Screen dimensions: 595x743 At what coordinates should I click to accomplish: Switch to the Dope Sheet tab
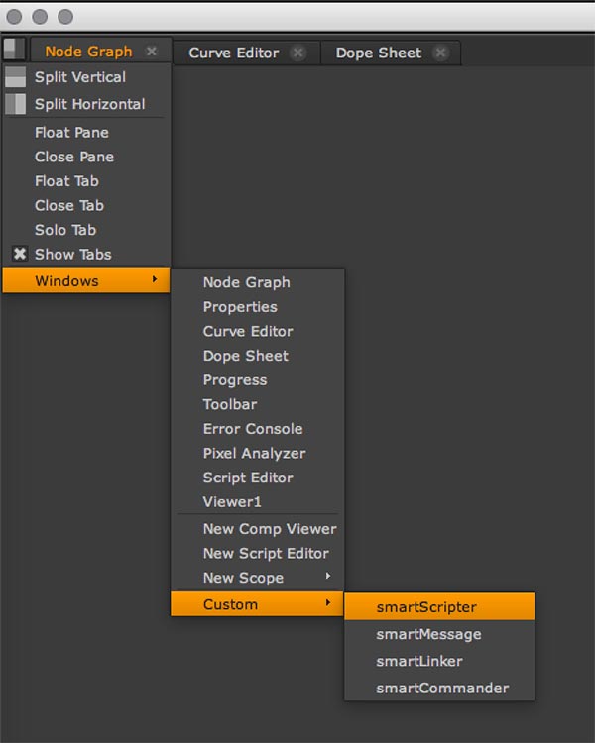click(378, 53)
